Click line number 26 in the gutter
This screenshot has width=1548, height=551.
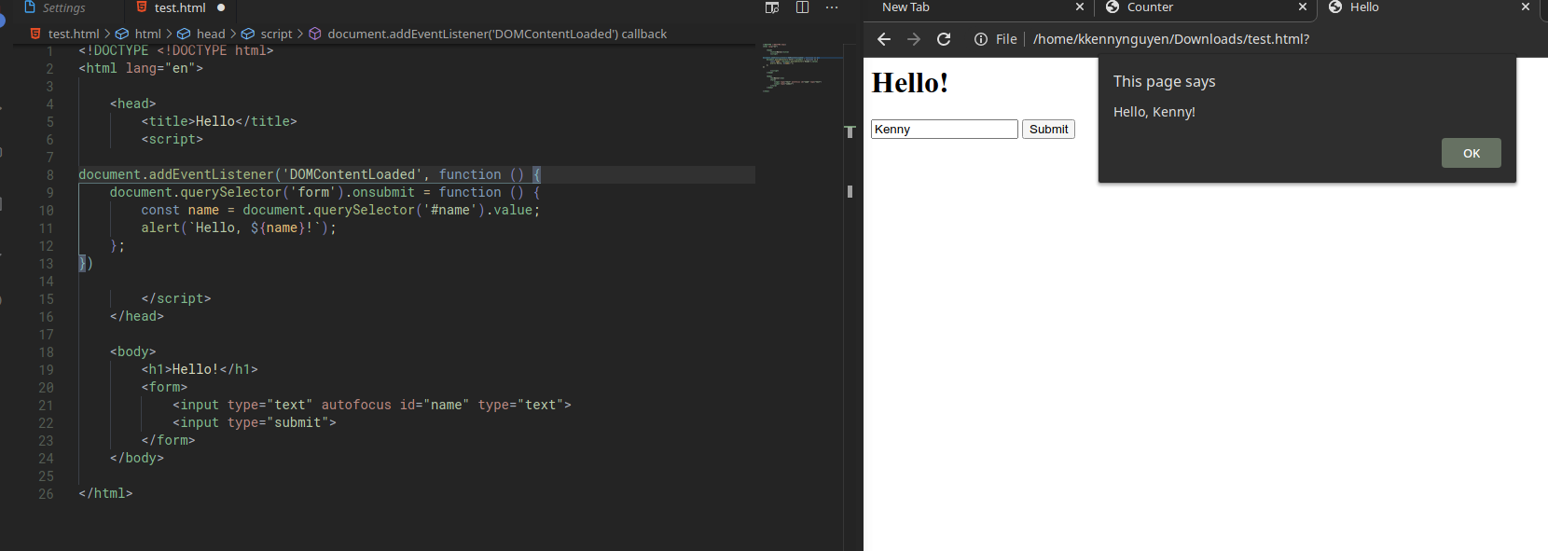[46, 494]
